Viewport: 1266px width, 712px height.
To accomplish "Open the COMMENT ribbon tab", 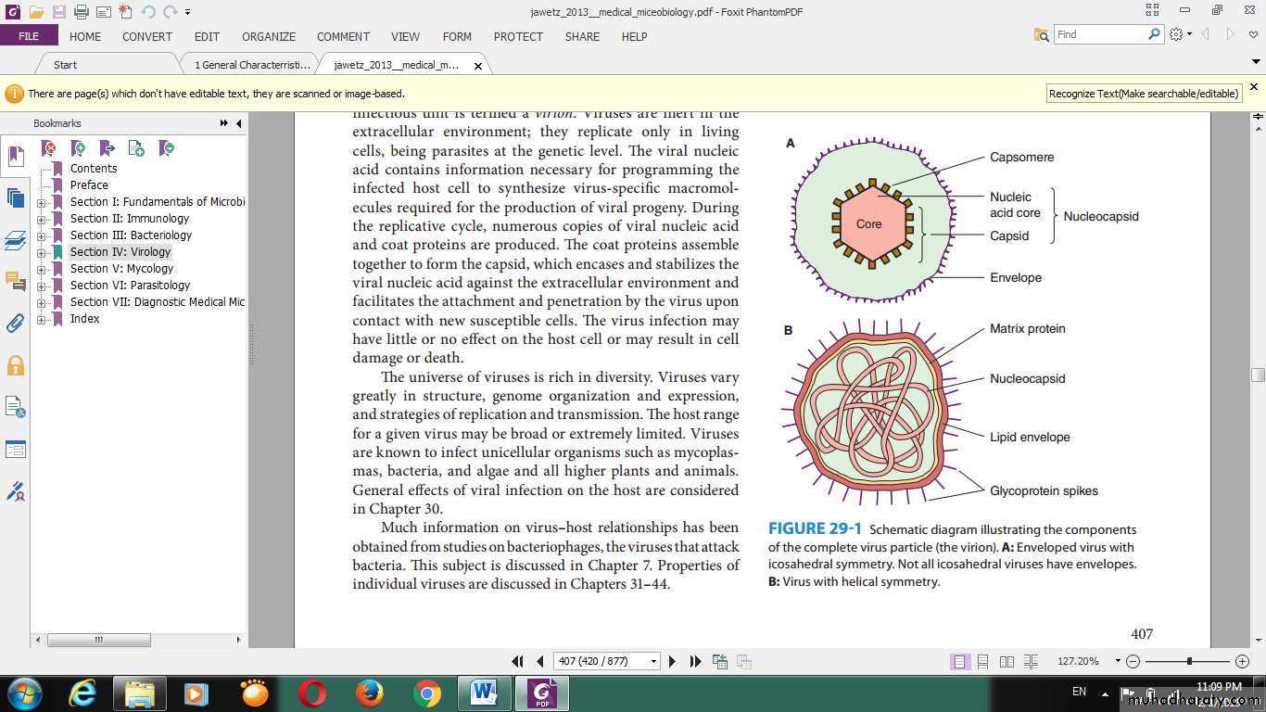I will click(x=343, y=37).
